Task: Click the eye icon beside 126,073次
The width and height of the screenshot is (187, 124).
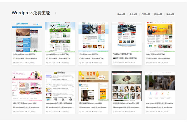Action: [93, 63]
